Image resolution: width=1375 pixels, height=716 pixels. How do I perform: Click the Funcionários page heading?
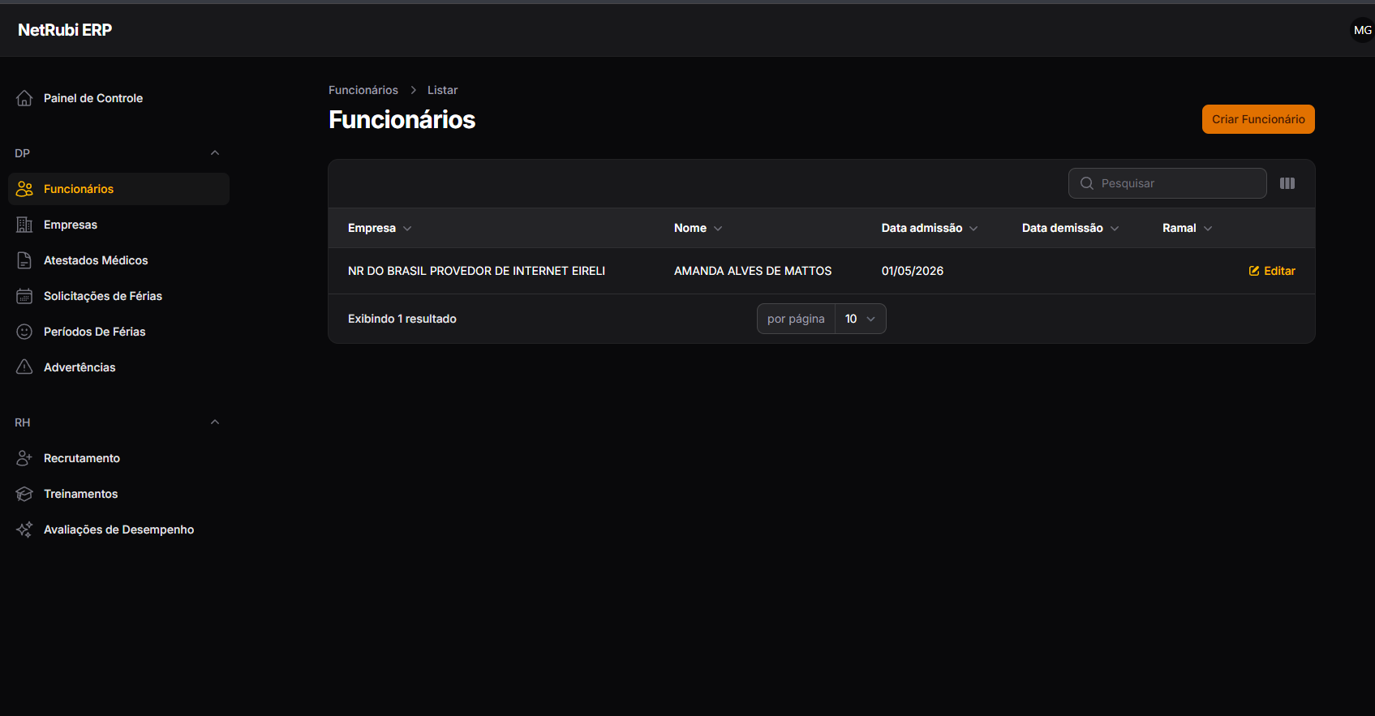[402, 120]
